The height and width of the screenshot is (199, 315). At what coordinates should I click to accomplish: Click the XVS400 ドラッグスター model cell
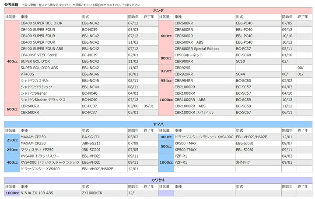coord(51,156)
